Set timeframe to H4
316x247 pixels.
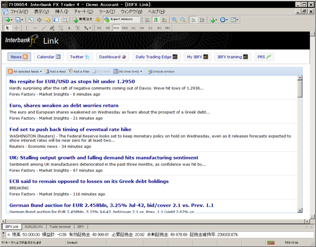142,28
